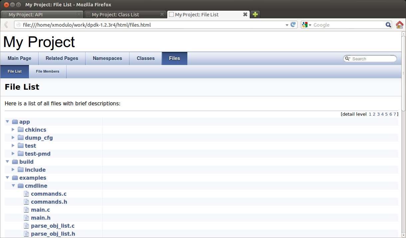Open the Namespaces nav tab
The height and width of the screenshot is (238, 406).
[x=107, y=58]
